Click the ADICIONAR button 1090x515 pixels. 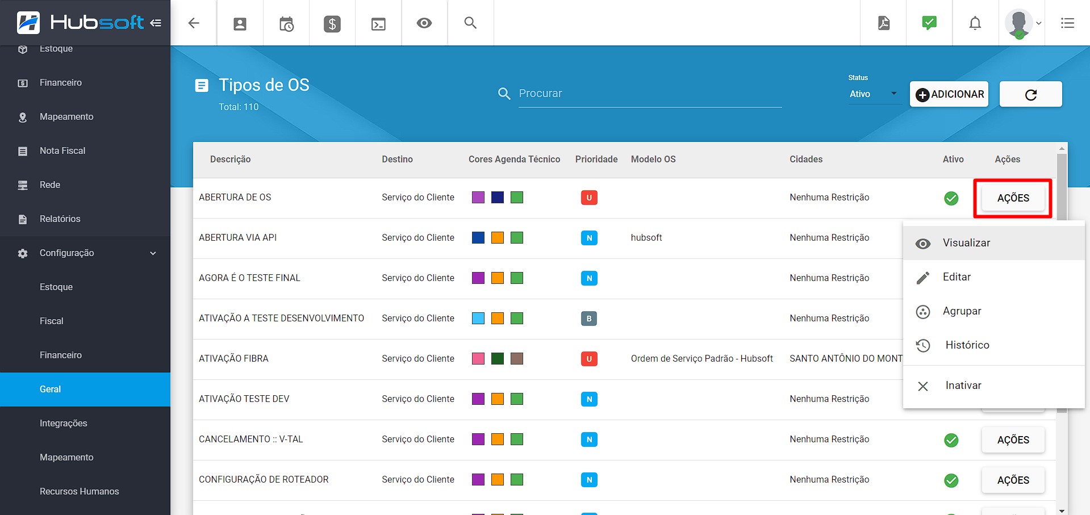(948, 94)
